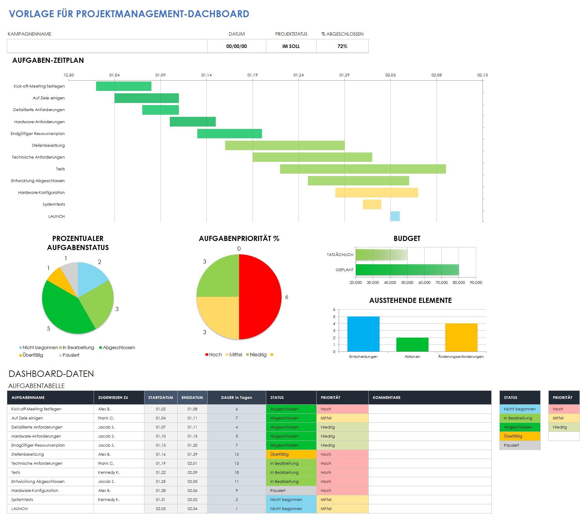The height and width of the screenshot is (520, 588).
Task: Click duration 7 in Endgültiger Ressourcenplan row
Action: pyautogui.click(x=237, y=445)
